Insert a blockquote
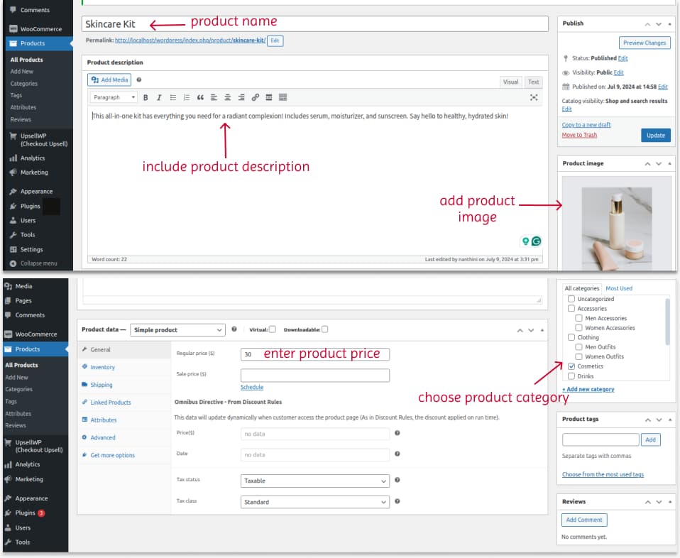 [200, 98]
